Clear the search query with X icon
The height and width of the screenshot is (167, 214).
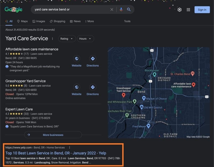(x=112, y=10)
